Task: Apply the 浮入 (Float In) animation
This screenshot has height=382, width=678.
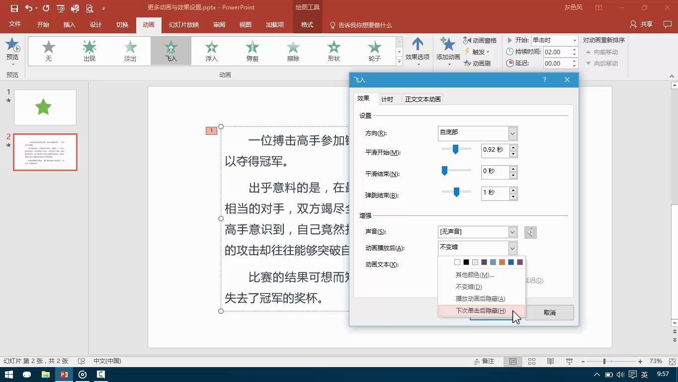Action: pyautogui.click(x=211, y=50)
